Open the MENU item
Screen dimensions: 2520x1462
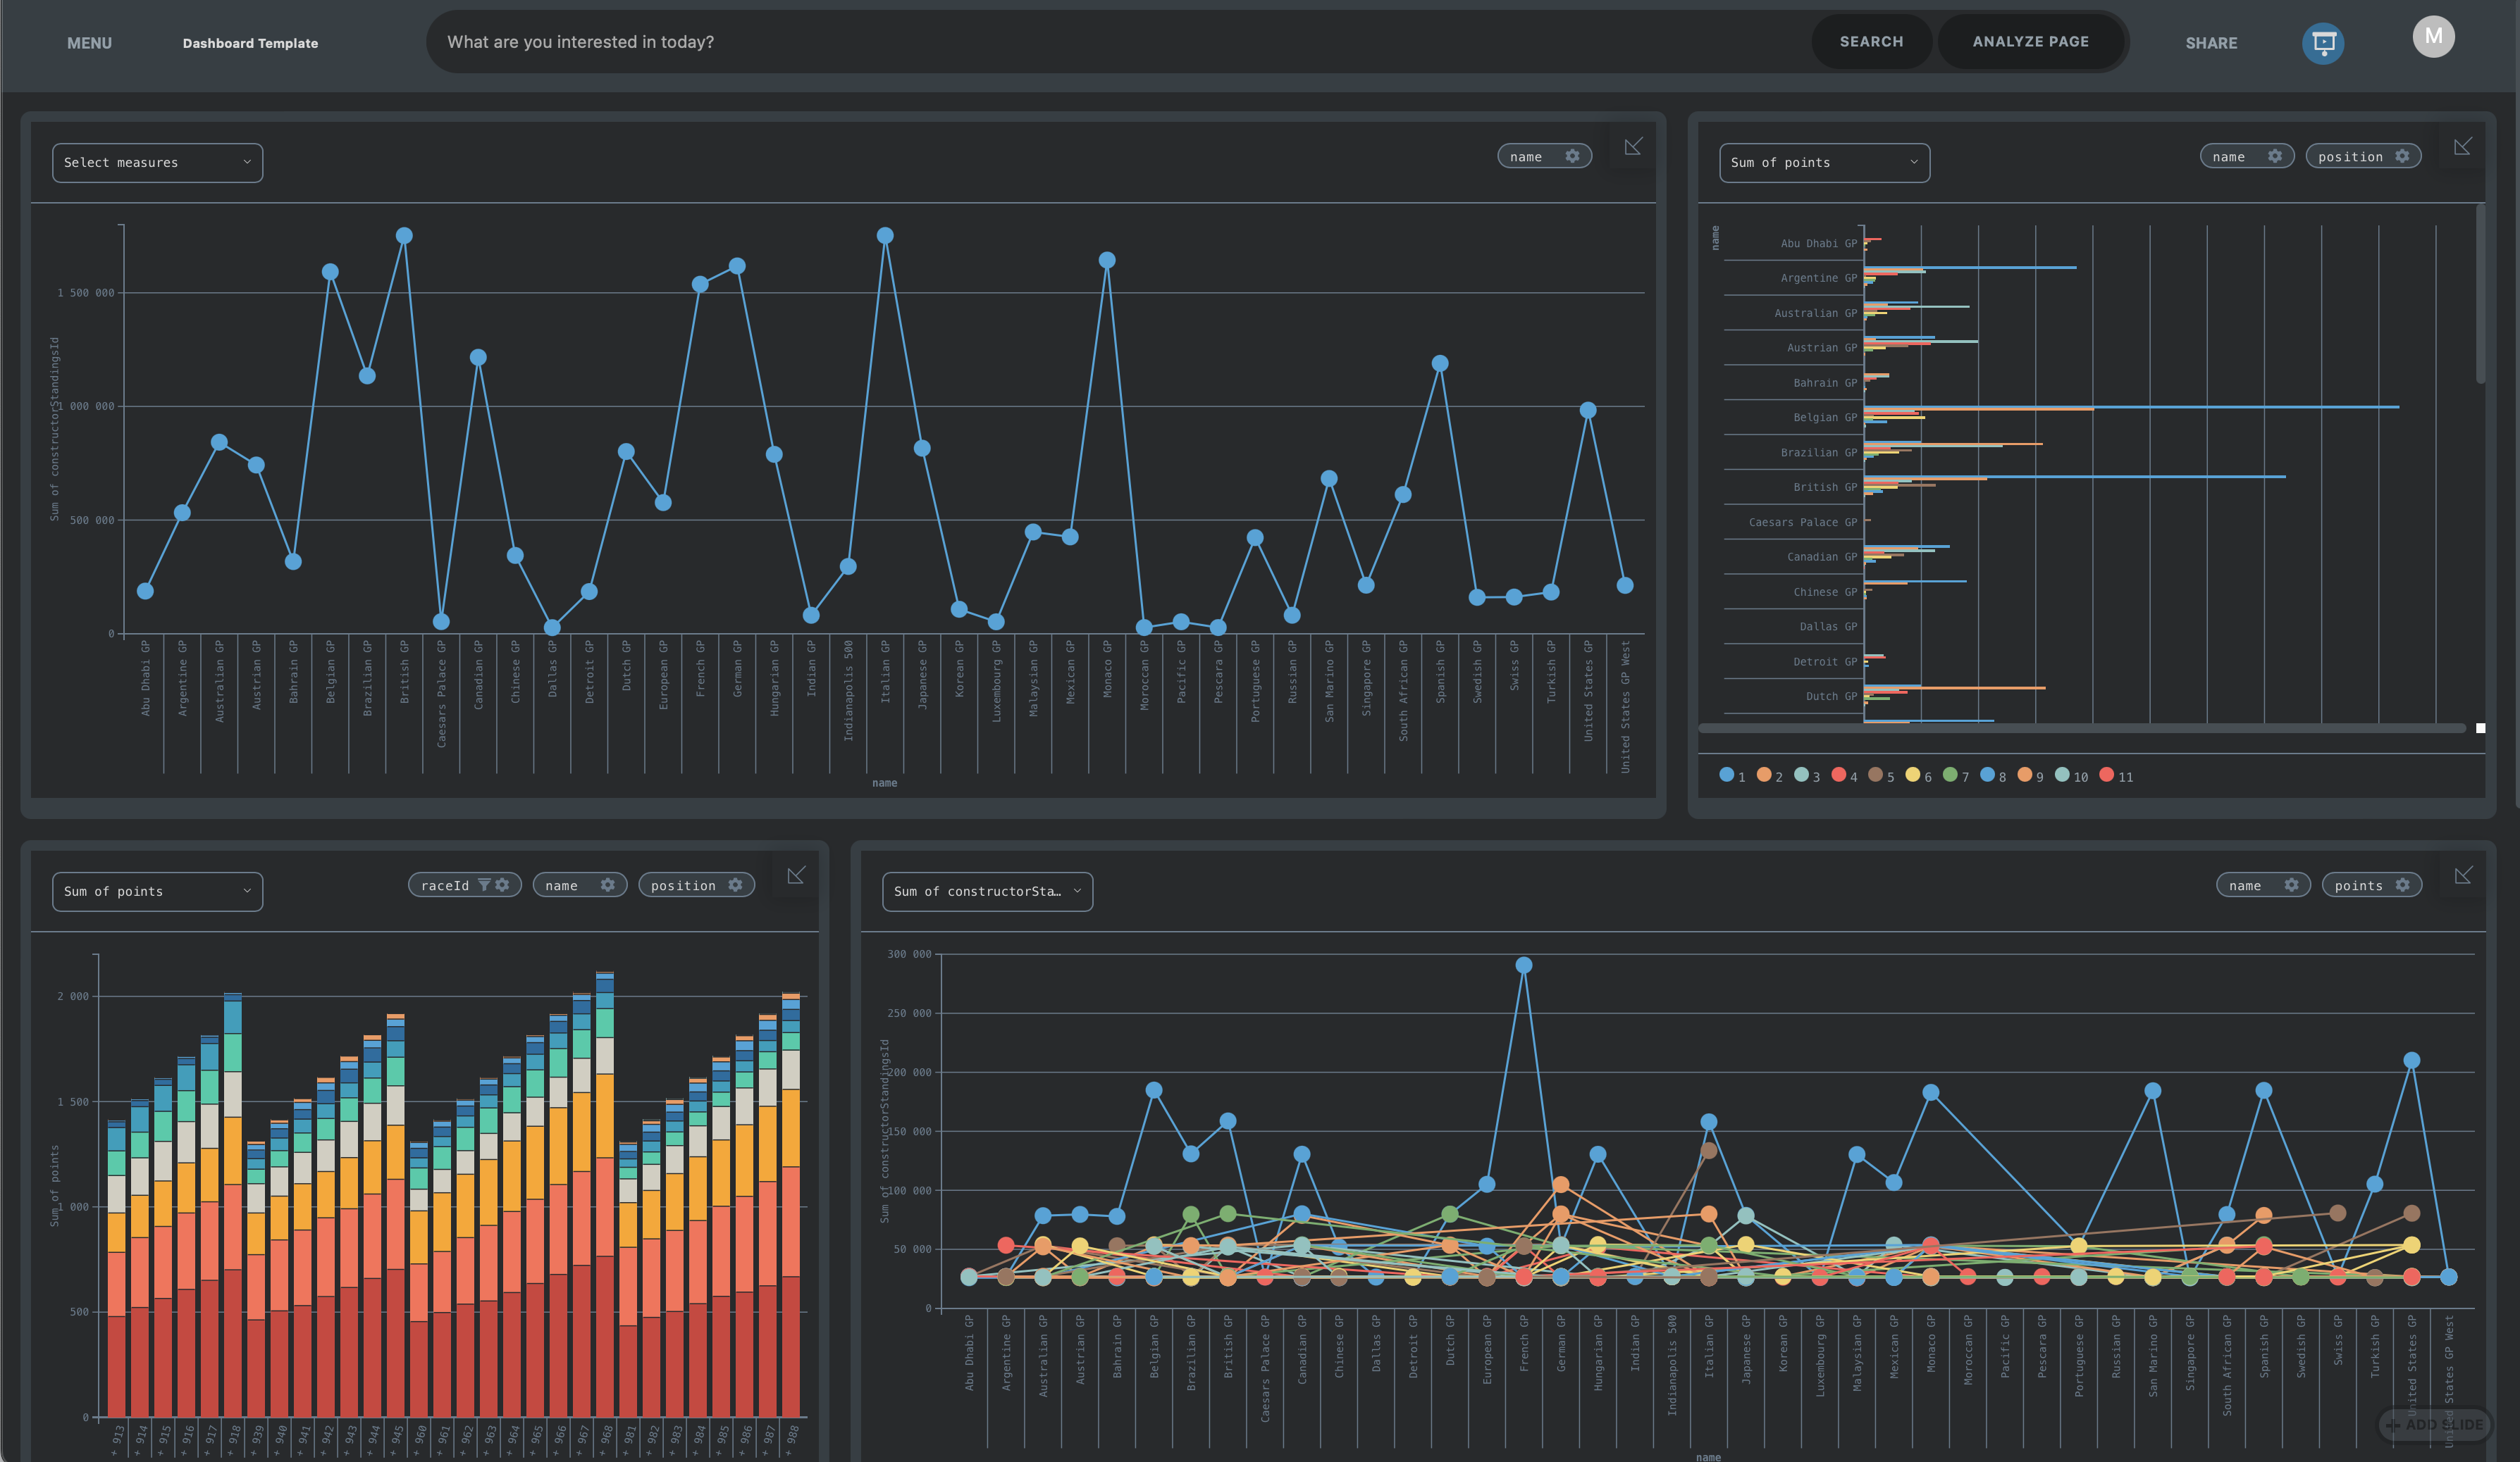89,43
